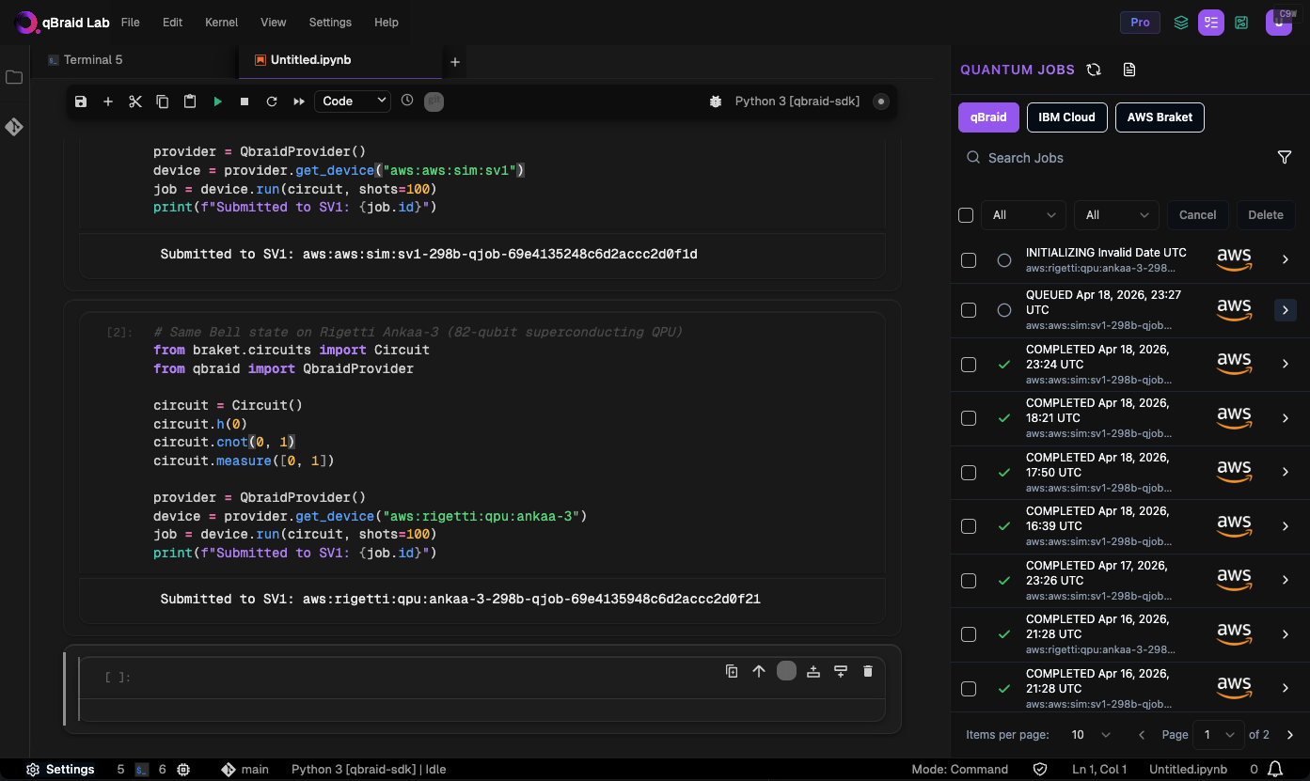
Task: Delete the empty cell with the trash icon
Action: click(x=868, y=671)
